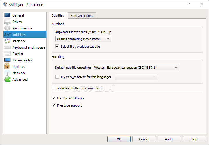209x145 pixels.
Task: Select Updates in the sidebar
Action: pos(25,66)
